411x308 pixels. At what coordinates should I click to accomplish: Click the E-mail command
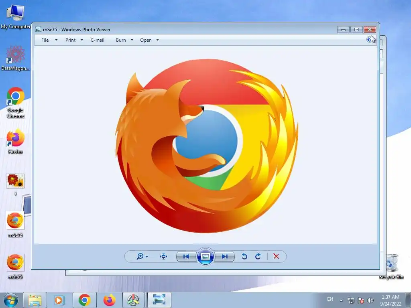click(x=98, y=40)
